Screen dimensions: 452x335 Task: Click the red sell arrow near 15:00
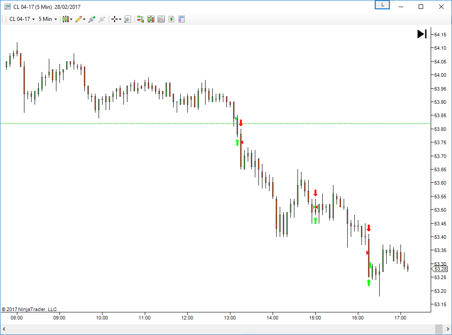[x=315, y=193]
